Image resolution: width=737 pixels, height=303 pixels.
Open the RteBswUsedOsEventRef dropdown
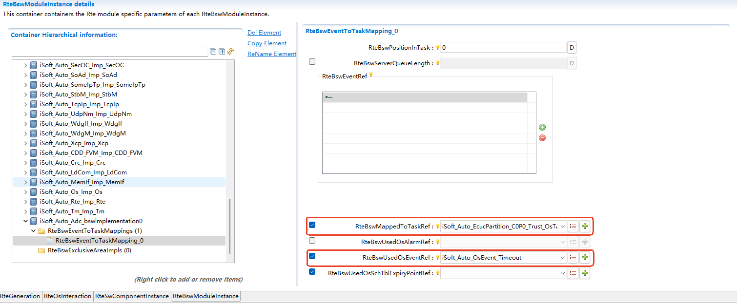click(562, 258)
